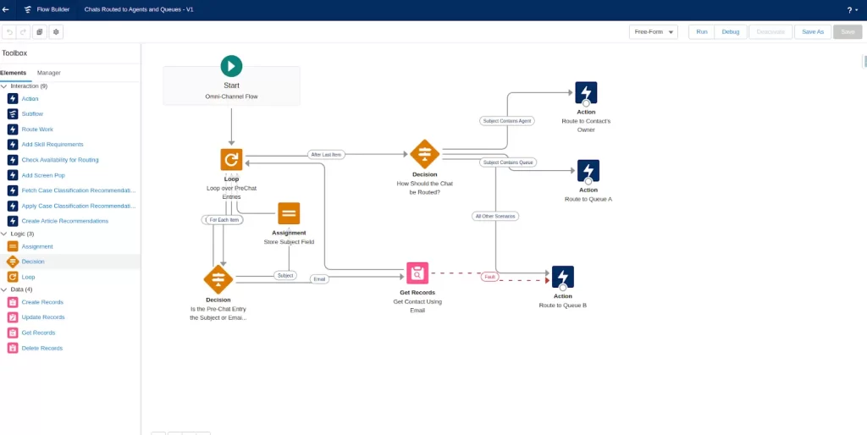Viewport: 867px width, 435px height.
Task: Click the Create Records text link
Action: coord(42,302)
